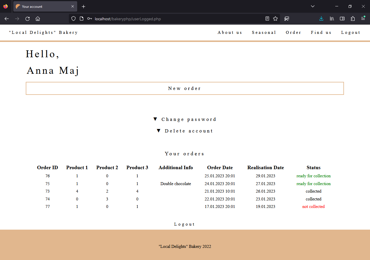Open reader view icon in address bar
This screenshot has height=260, width=370.
coord(267,19)
